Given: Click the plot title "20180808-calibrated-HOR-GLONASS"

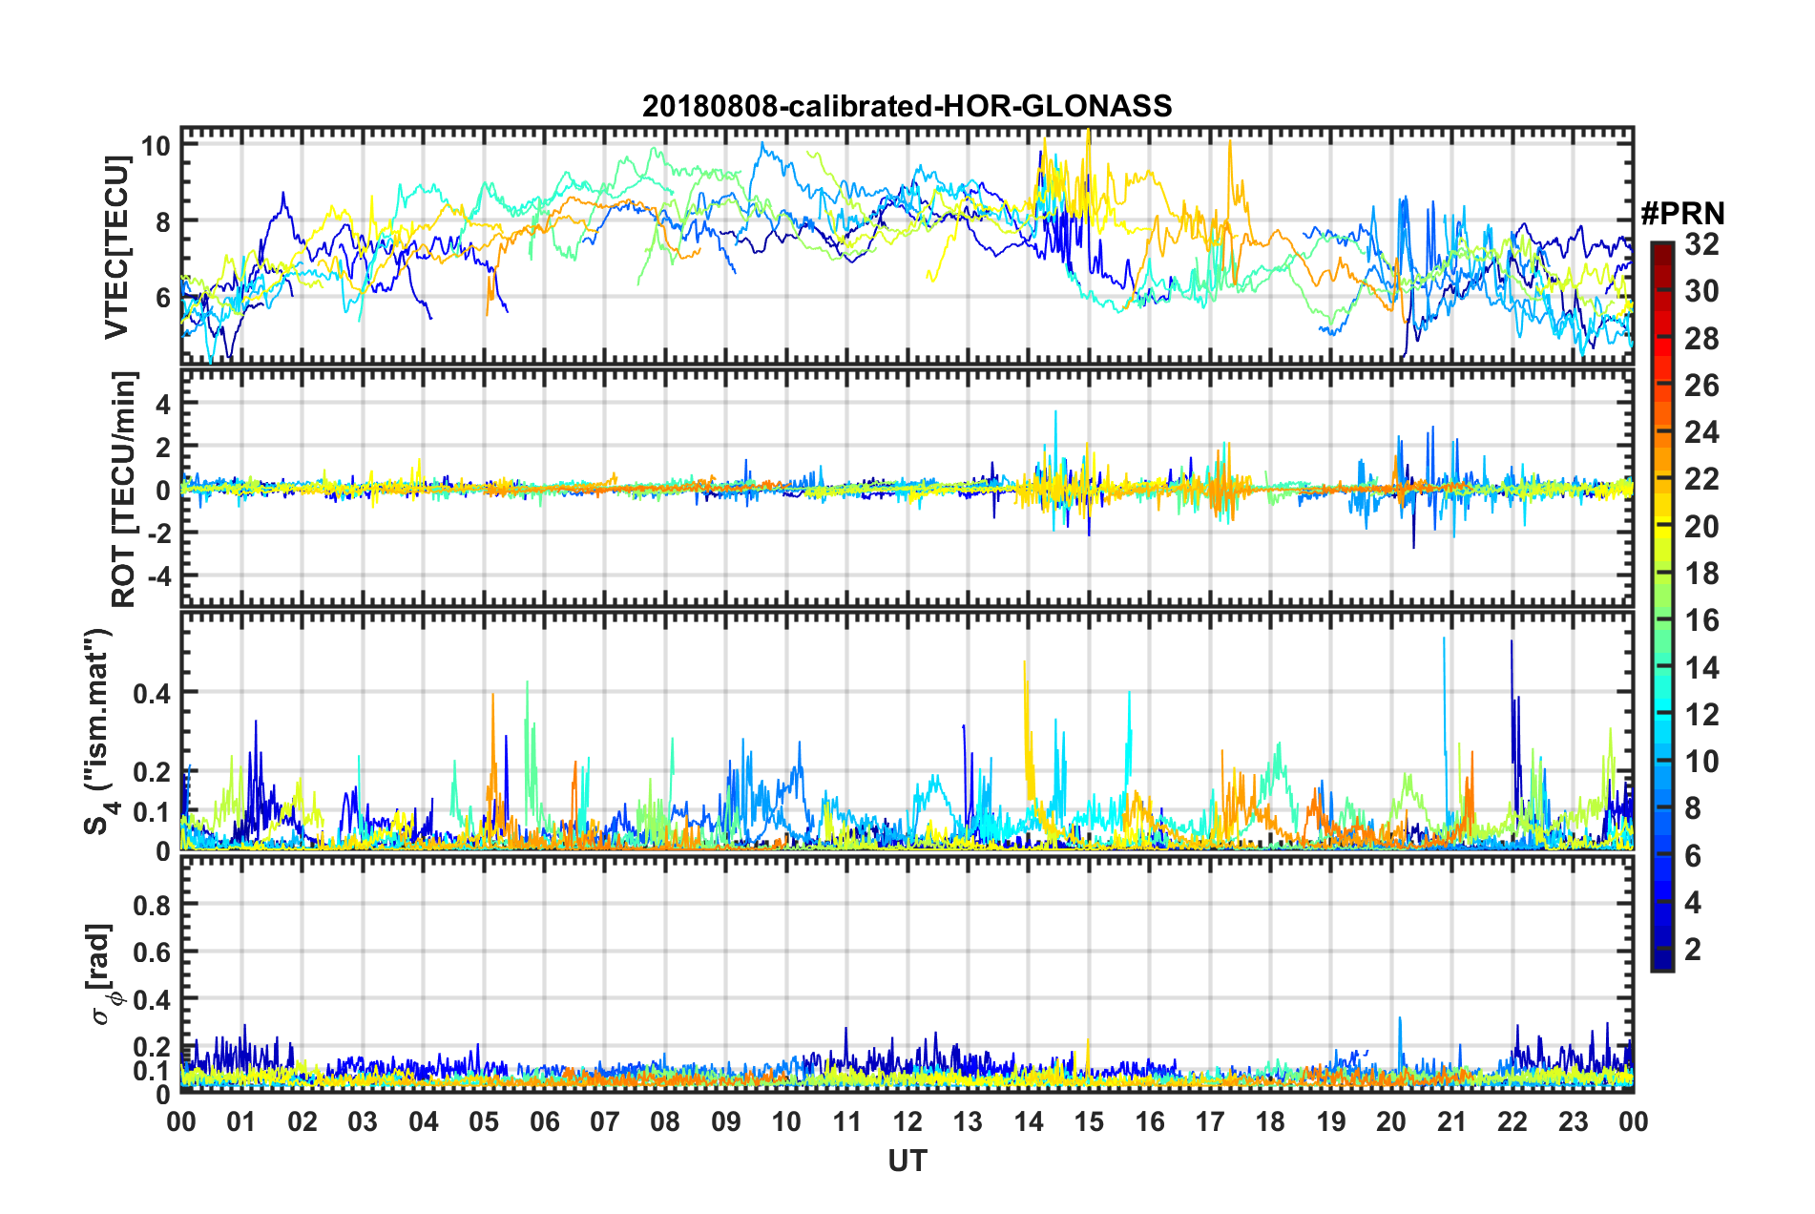Looking at the screenshot, I should point(907,106).
